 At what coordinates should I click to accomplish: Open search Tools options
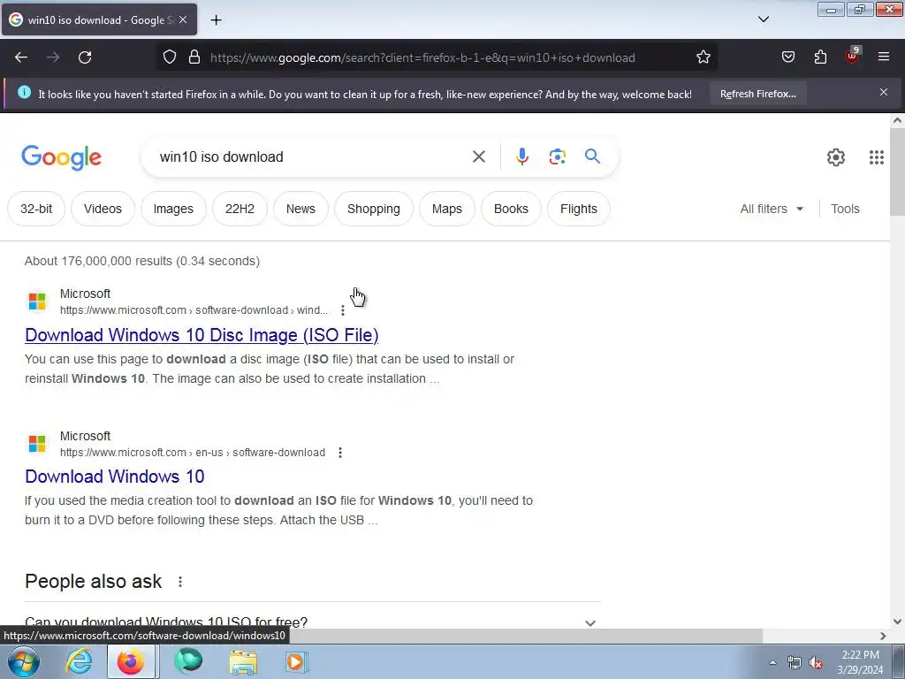tap(845, 209)
